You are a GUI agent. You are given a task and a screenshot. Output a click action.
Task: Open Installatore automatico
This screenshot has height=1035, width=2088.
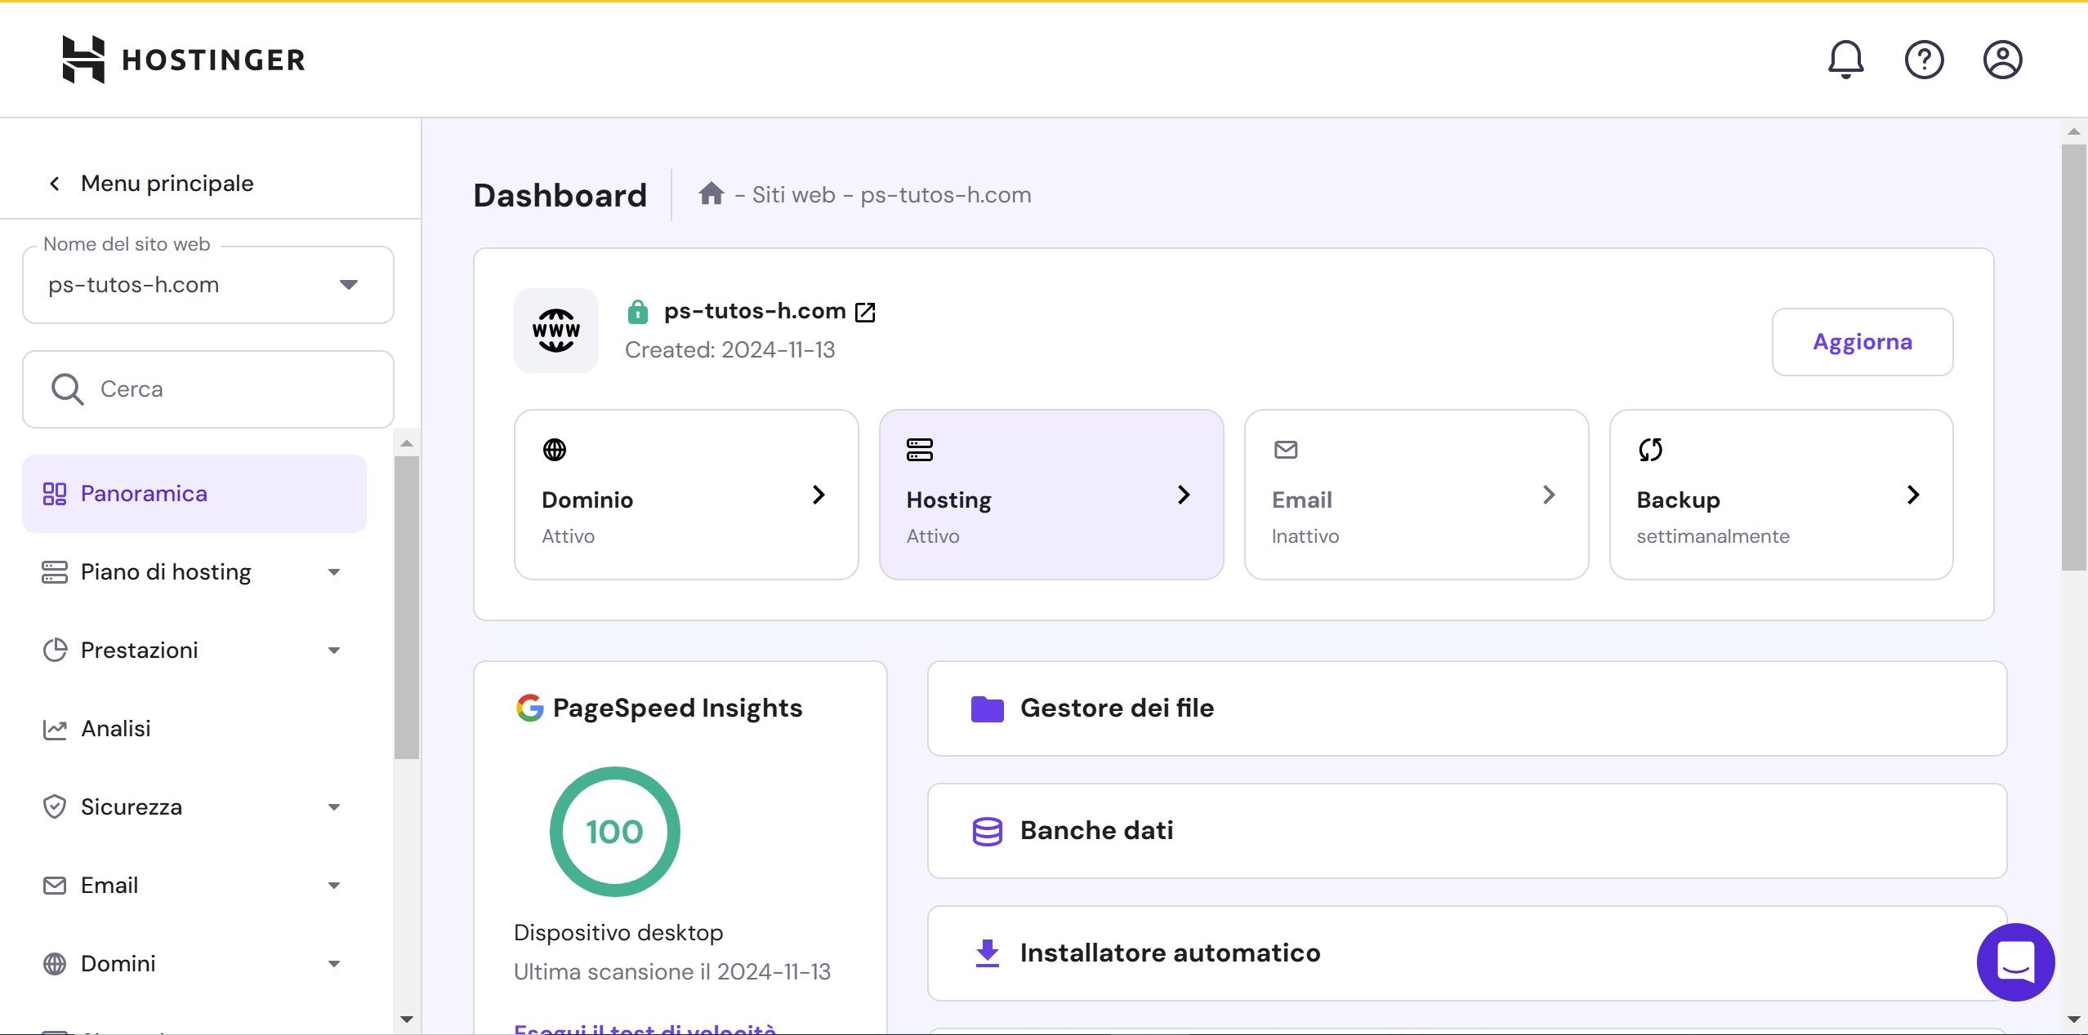point(1467,953)
